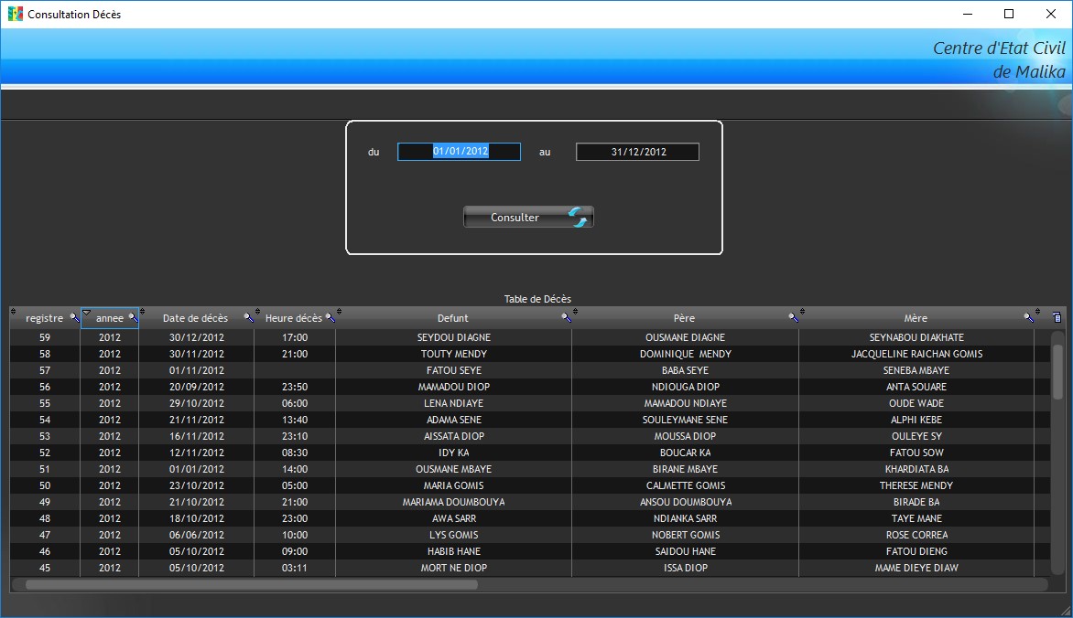The width and height of the screenshot is (1073, 618).
Task: Maximize the Consultation Décès window
Action: click(1009, 14)
